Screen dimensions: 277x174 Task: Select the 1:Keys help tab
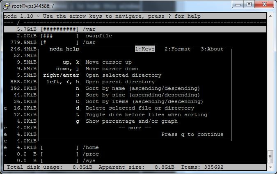tap(145, 49)
